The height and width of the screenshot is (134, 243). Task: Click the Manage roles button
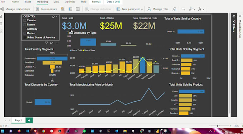click(158, 9)
